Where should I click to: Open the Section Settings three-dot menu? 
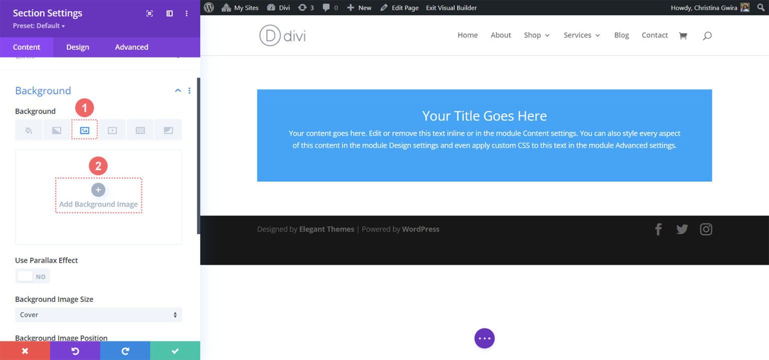186,13
